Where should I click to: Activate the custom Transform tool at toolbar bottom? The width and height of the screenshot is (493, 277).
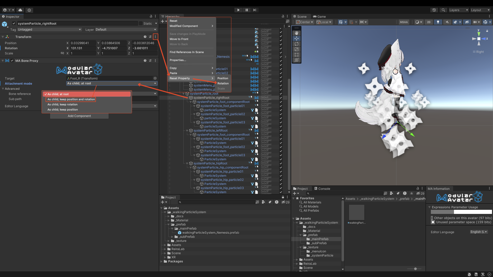(297, 60)
